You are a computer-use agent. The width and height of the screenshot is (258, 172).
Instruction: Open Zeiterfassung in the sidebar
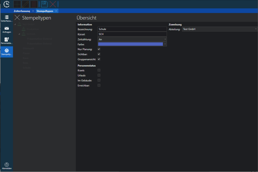tap(7, 19)
